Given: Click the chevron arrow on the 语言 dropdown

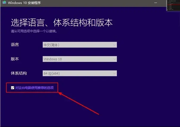Looking at the screenshot, I should coord(114,45).
